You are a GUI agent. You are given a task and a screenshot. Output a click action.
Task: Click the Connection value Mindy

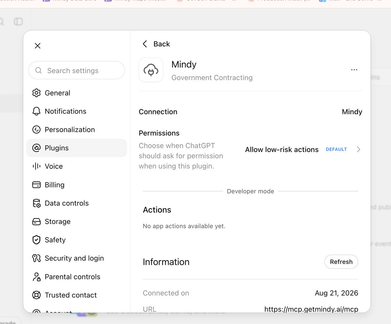(352, 112)
